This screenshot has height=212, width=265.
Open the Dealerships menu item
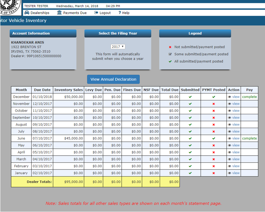pos(40,13)
